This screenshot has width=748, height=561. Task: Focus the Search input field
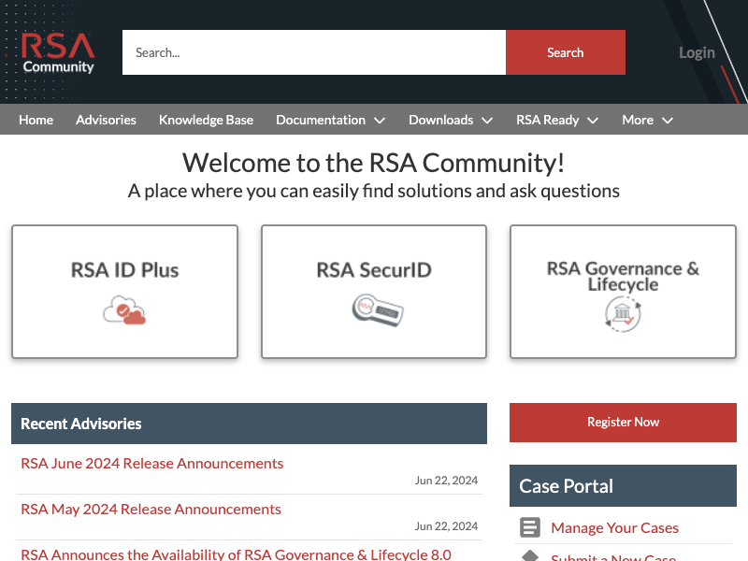click(x=314, y=52)
